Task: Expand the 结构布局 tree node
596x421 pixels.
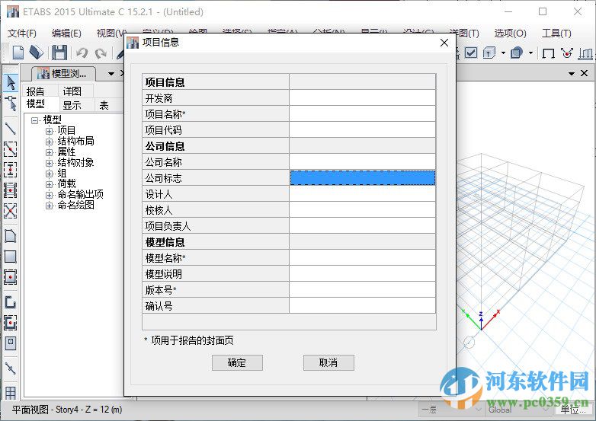Action: pyautogui.click(x=49, y=142)
